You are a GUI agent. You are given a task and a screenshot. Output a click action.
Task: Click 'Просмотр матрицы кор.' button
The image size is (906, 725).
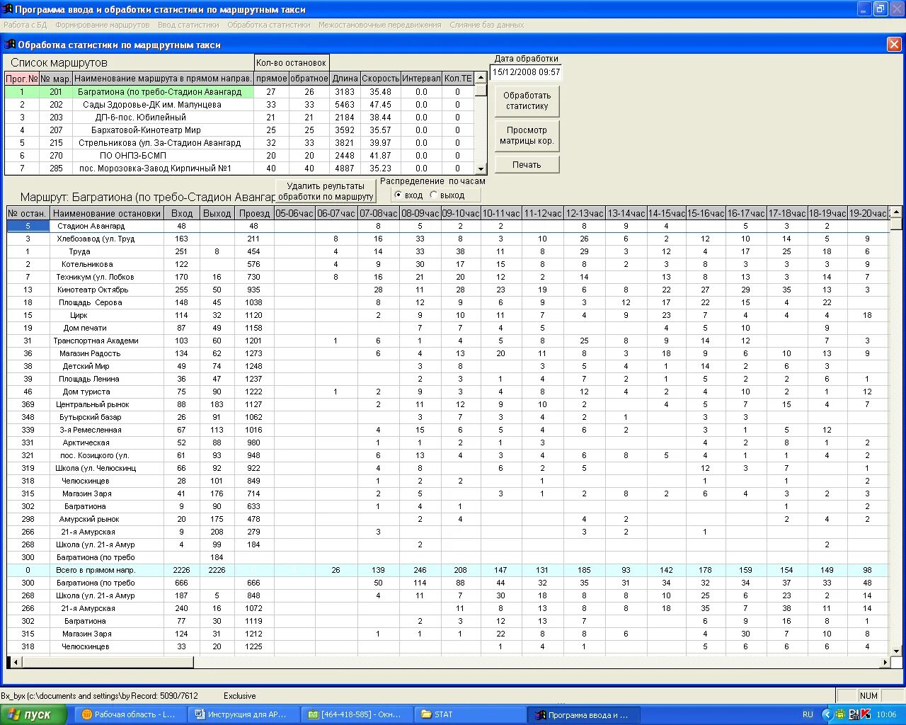pyautogui.click(x=527, y=135)
